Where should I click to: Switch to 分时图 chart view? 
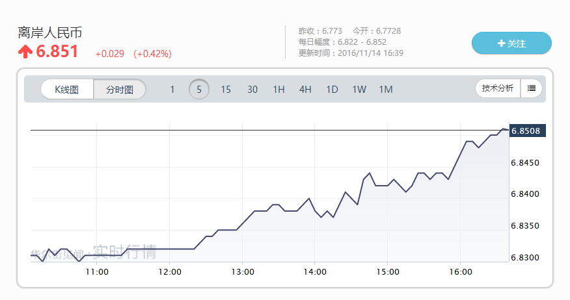120,90
